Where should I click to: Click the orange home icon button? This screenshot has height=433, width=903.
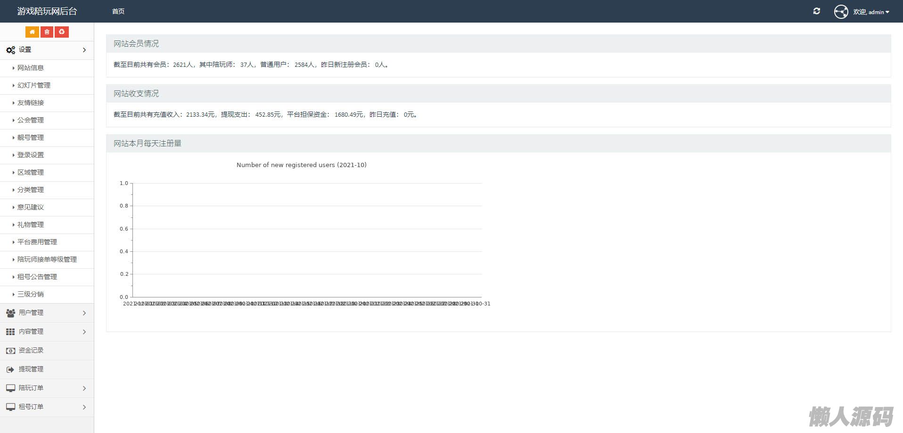point(32,32)
